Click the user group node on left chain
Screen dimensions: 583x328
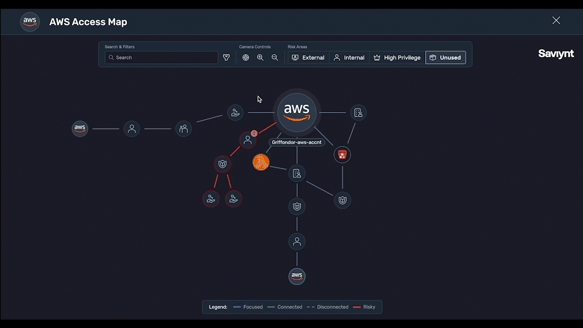click(x=184, y=129)
